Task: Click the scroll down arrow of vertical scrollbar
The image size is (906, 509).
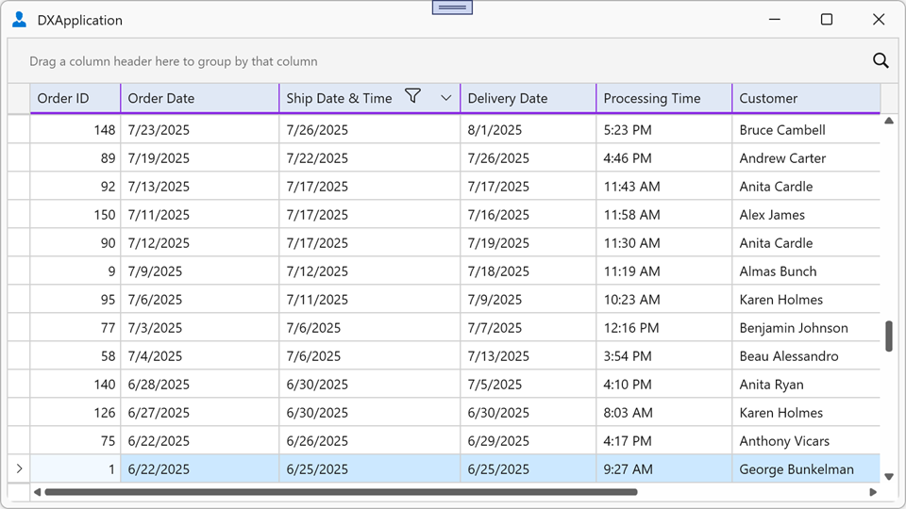Action: pyautogui.click(x=889, y=477)
